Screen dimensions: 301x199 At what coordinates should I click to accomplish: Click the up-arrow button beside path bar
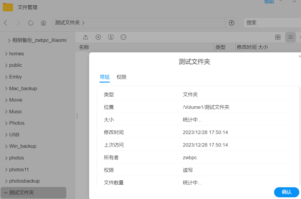(x=231, y=23)
